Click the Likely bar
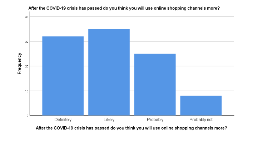 point(109,72)
